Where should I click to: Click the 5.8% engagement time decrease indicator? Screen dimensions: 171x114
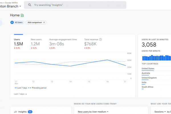click(52, 48)
